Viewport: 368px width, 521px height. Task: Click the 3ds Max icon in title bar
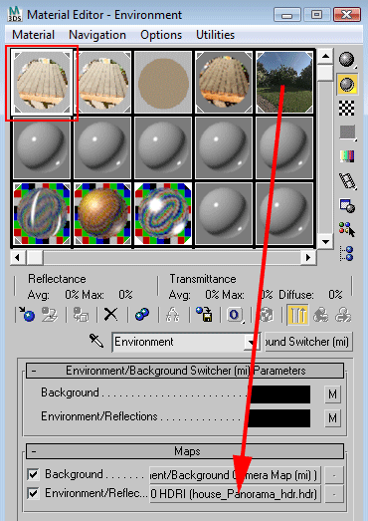coord(15,14)
